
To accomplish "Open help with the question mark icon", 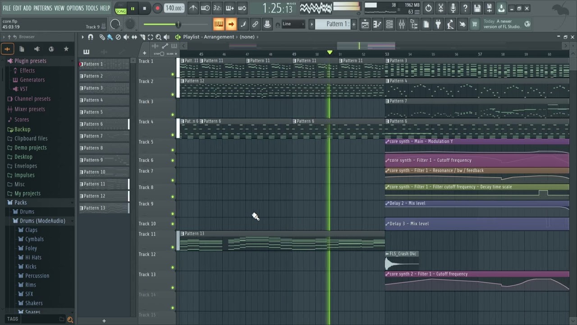I will (465, 8).
